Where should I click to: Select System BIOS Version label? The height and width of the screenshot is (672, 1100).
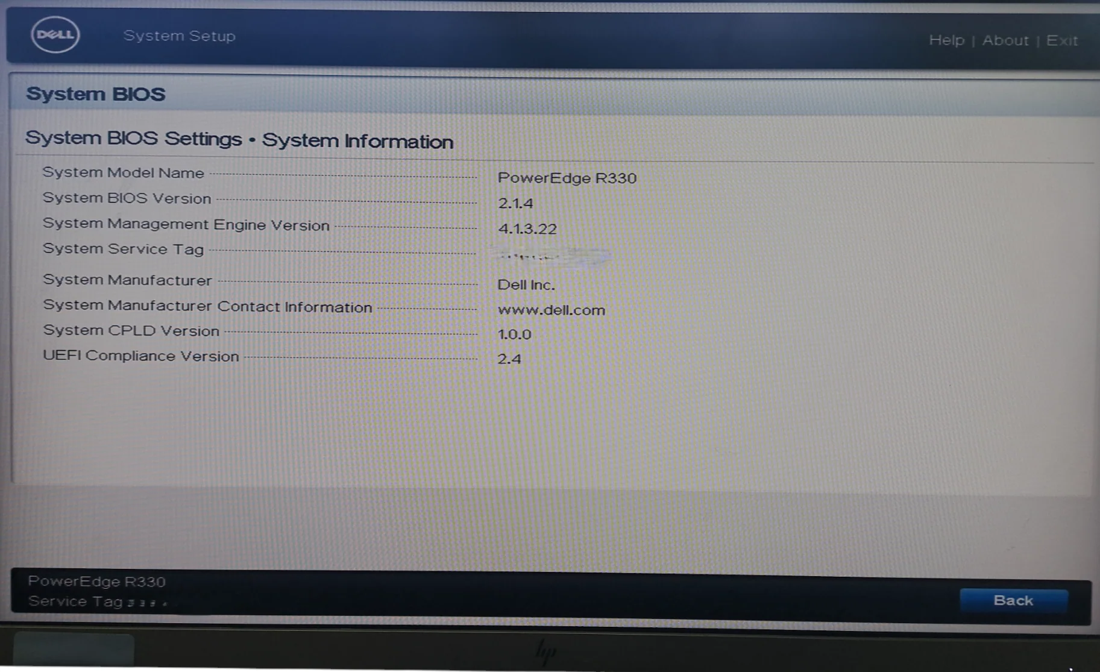pyautogui.click(x=127, y=198)
